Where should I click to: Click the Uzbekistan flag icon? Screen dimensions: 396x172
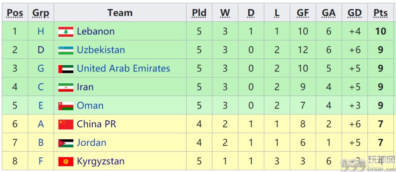(x=66, y=50)
